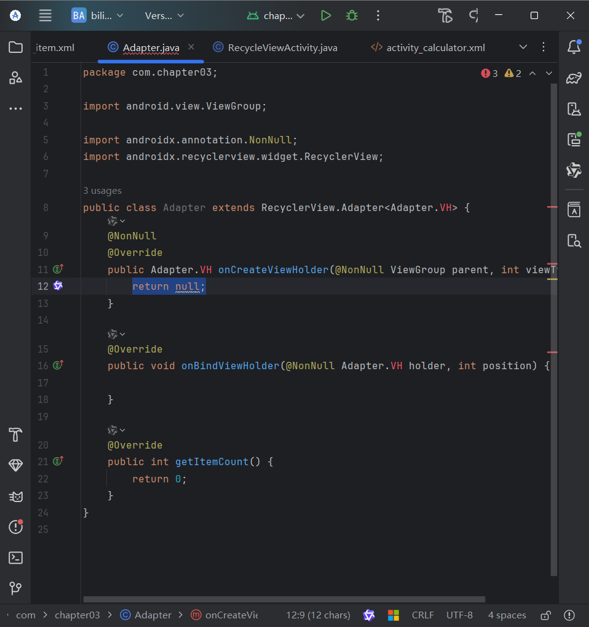This screenshot has height=627, width=589.
Task: Open the Notifications bell panel
Action: tap(574, 47)
